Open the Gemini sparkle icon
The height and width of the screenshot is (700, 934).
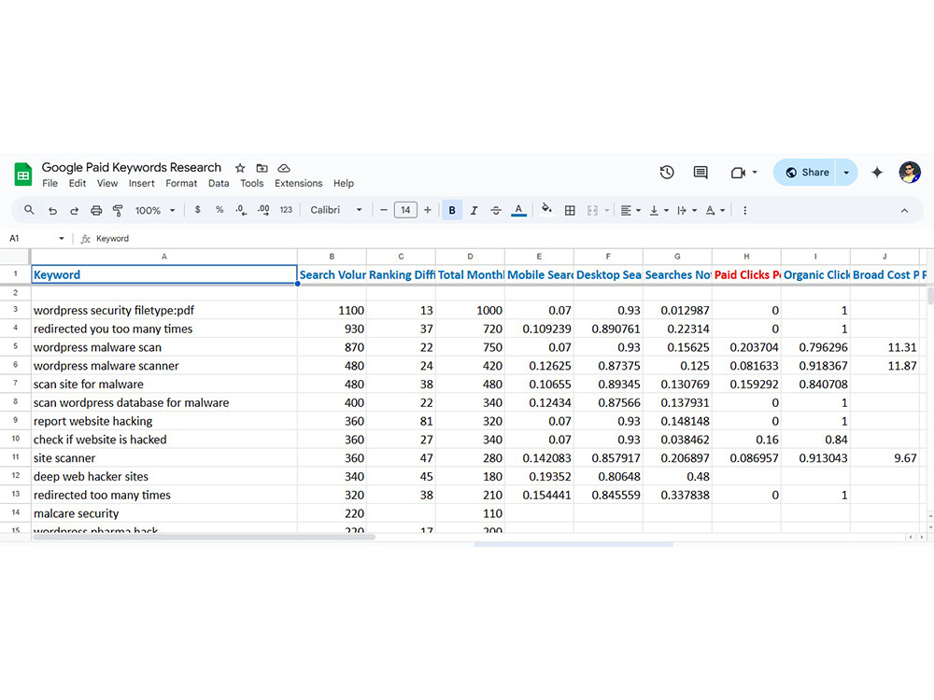click(877, 173)
